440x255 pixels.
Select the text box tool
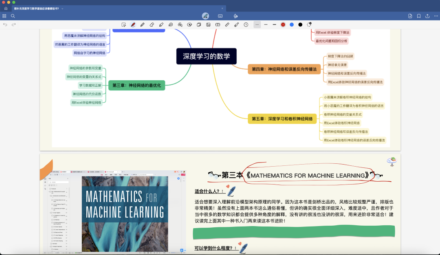pos(218,25)
